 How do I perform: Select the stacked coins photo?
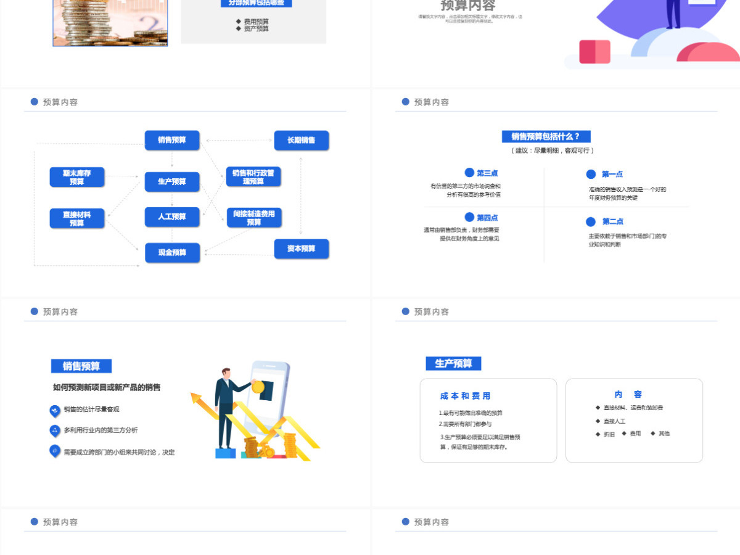[x=110, y=23]
